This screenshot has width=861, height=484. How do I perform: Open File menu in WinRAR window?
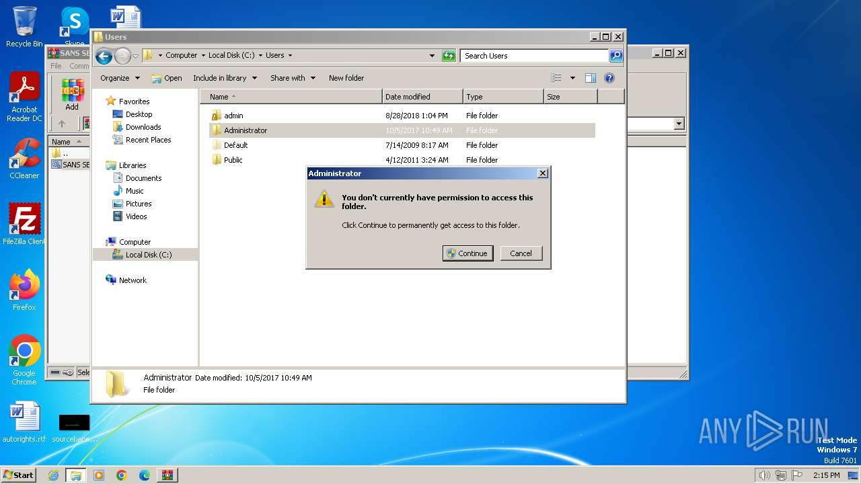pyautogui.click(x=57, y=66)
